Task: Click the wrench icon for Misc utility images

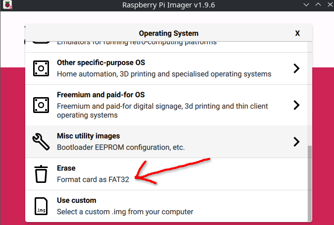Action: [41, 142]
